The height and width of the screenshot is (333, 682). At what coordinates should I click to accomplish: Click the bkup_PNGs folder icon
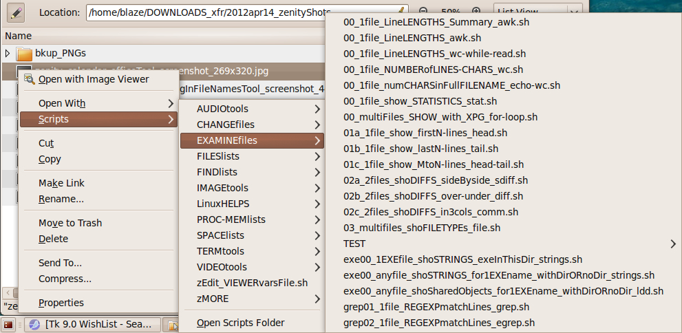click(24, 53)
